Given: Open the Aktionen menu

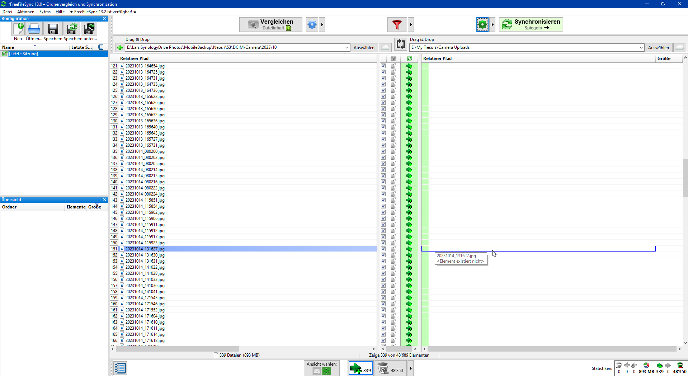Looking at the screenshot, I should coord(26,12).
